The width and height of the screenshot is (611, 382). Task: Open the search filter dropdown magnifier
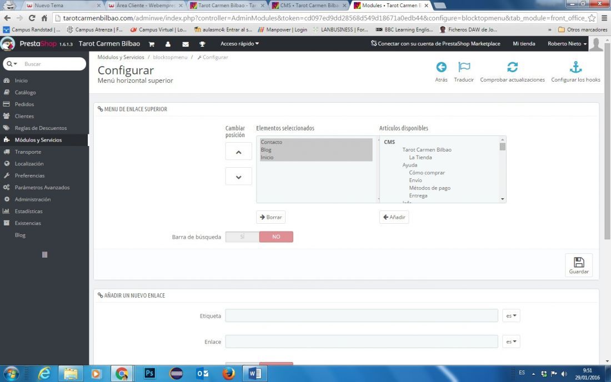[x=12, y=64]
